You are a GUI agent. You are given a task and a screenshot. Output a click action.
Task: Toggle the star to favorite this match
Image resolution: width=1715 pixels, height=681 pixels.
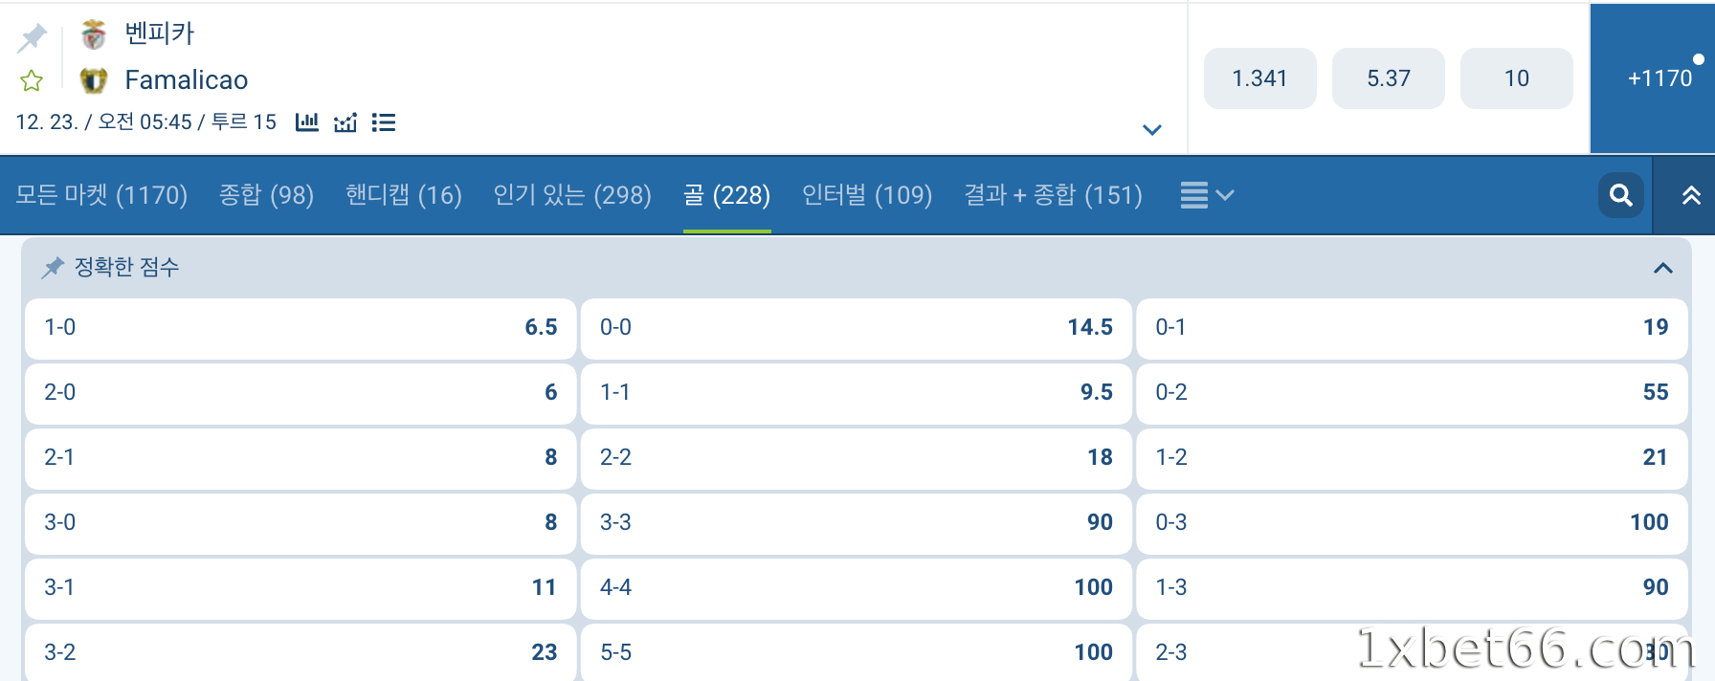(x=32, y=80)
